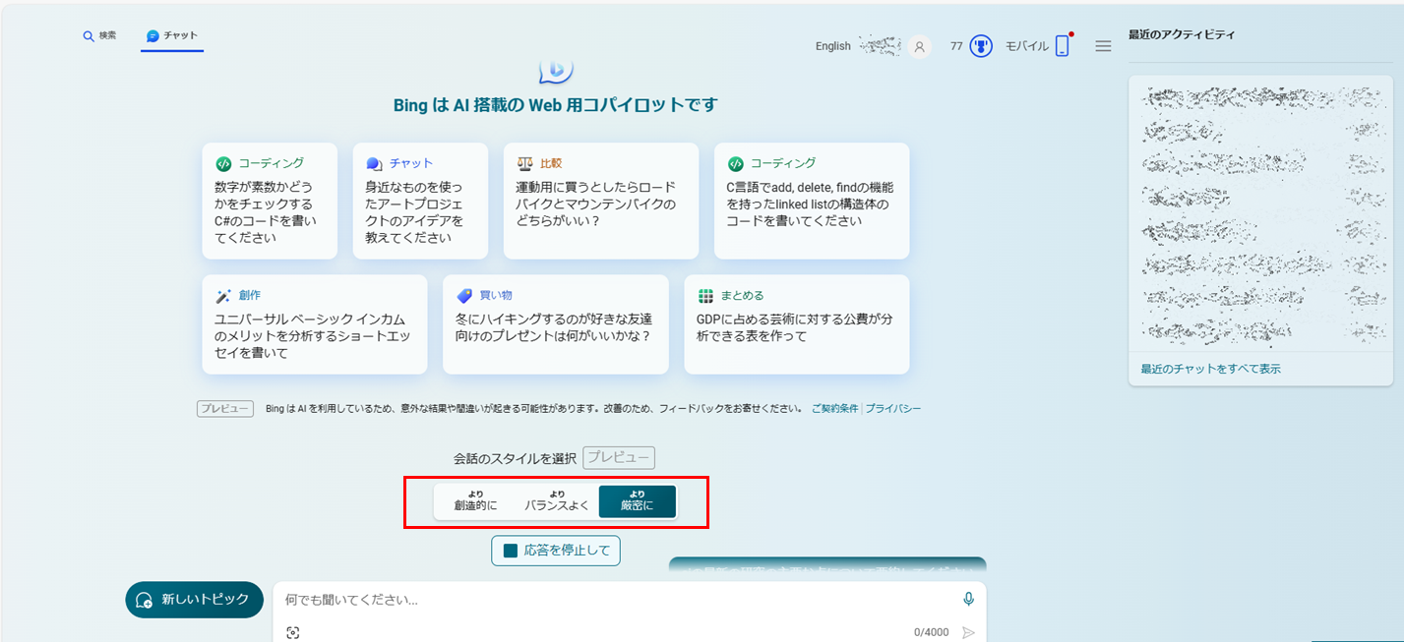Click the Bing logo above the heading
The height and width of the screenshot is (642, 1404).
[556, 70]
